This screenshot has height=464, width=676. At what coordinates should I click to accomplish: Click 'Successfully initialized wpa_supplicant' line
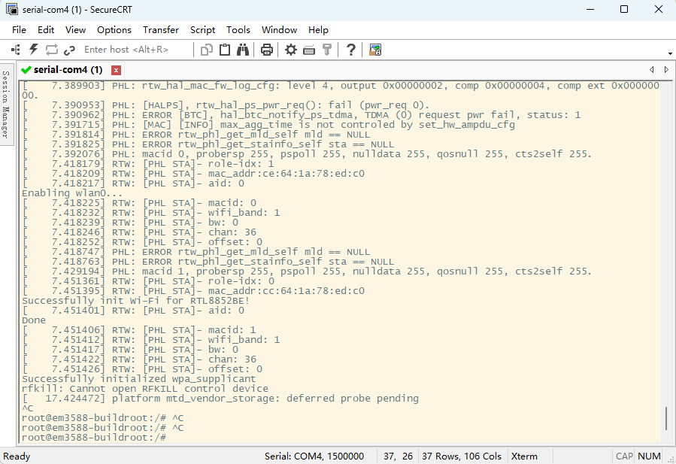[139, 379]
